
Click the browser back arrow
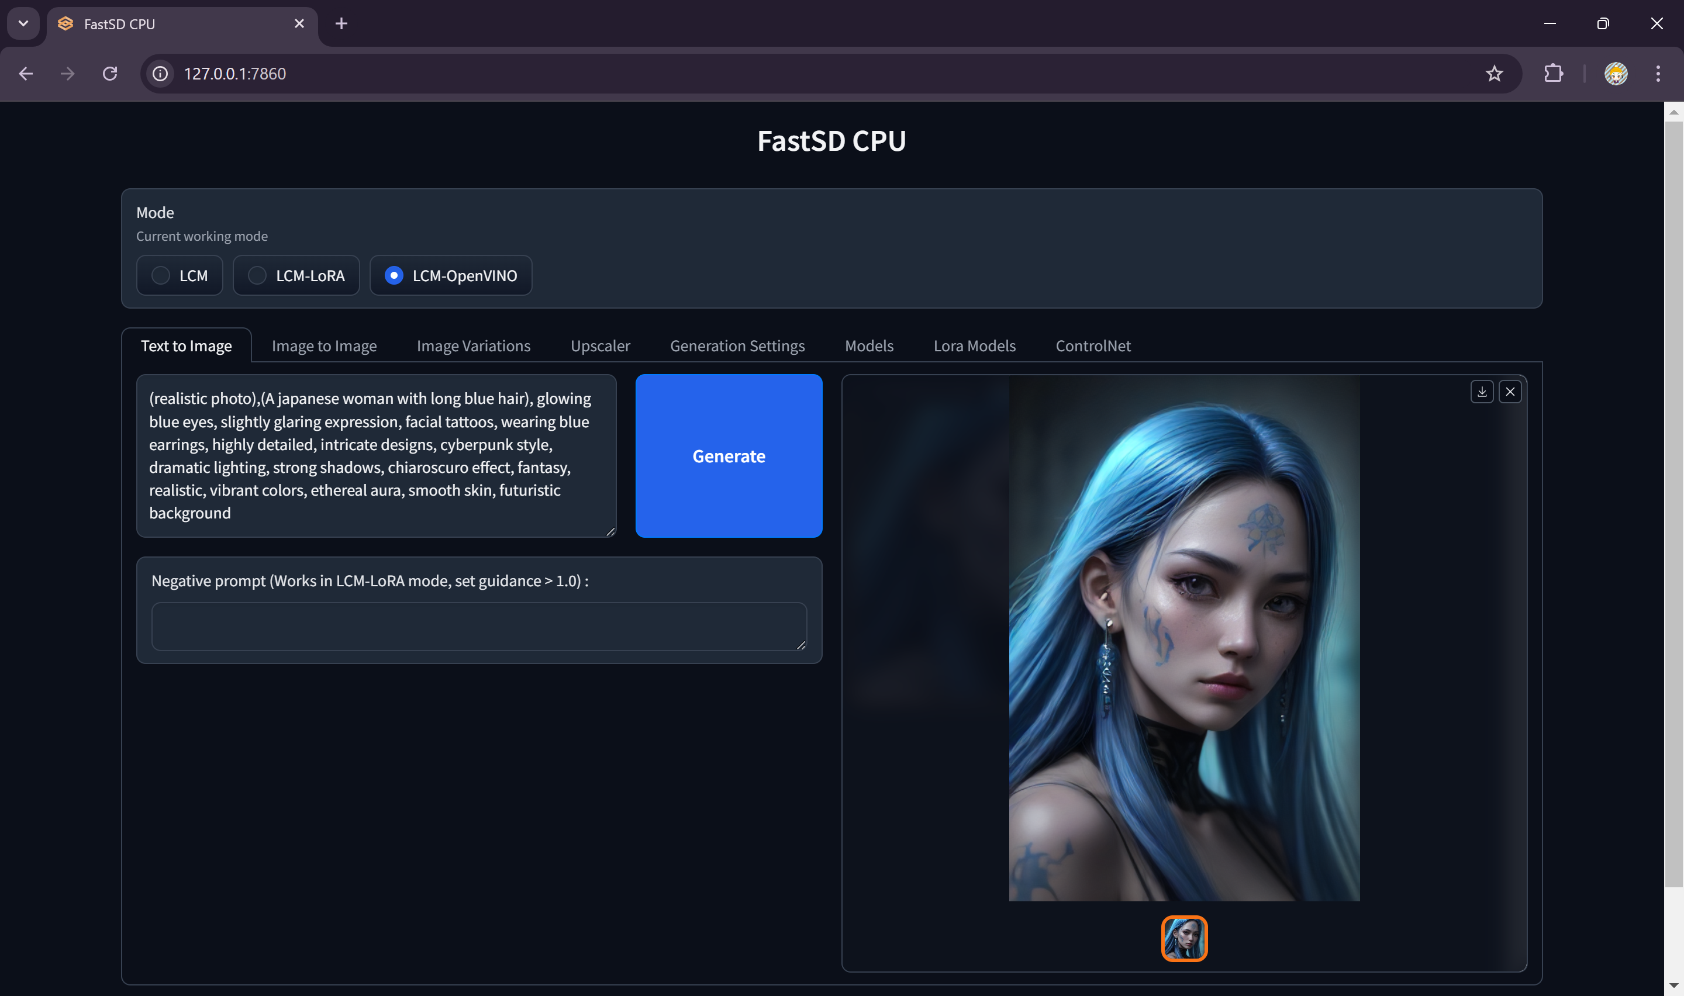(26, 74)
